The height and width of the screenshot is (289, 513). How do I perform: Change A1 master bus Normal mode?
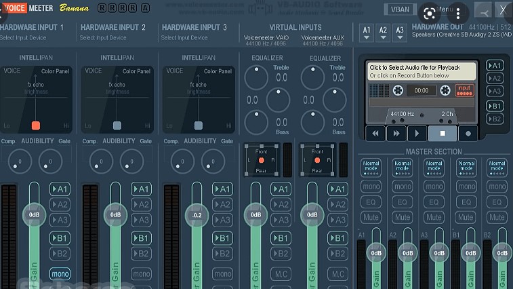[371, 168]
